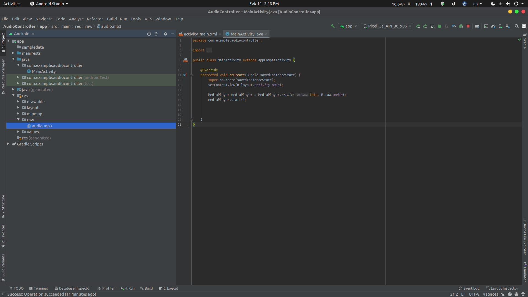528x297 pixels.
Task: Open the Refactor menu
Action: [x=95, y=19]
